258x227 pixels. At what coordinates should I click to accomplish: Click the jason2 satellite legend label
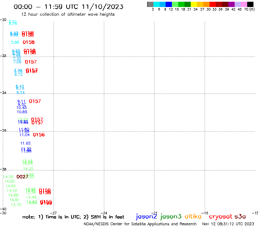[146, 217]
